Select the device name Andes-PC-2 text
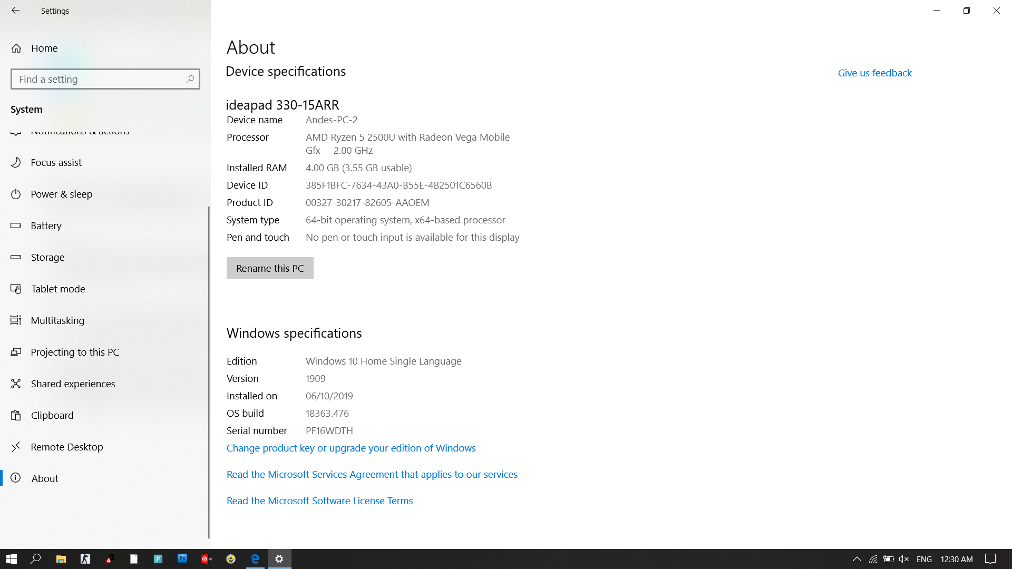The height and width of the screenshot is (569, 1012). pyautogui.click(x=332, y=120)
